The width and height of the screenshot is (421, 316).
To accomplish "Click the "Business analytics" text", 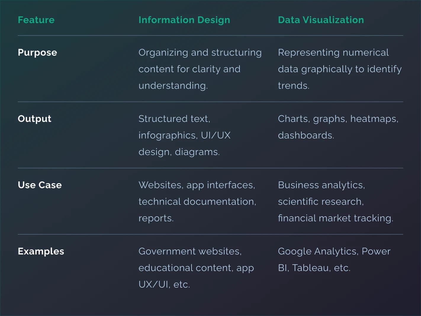I will [x=321, y=185].
